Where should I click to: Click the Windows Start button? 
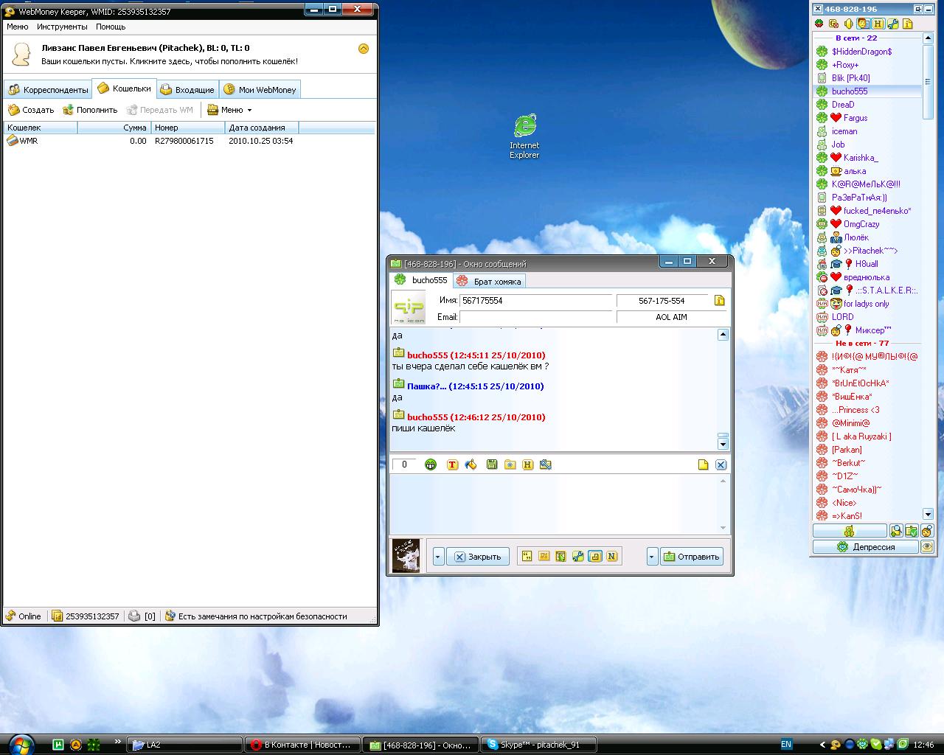coord(21,744)
